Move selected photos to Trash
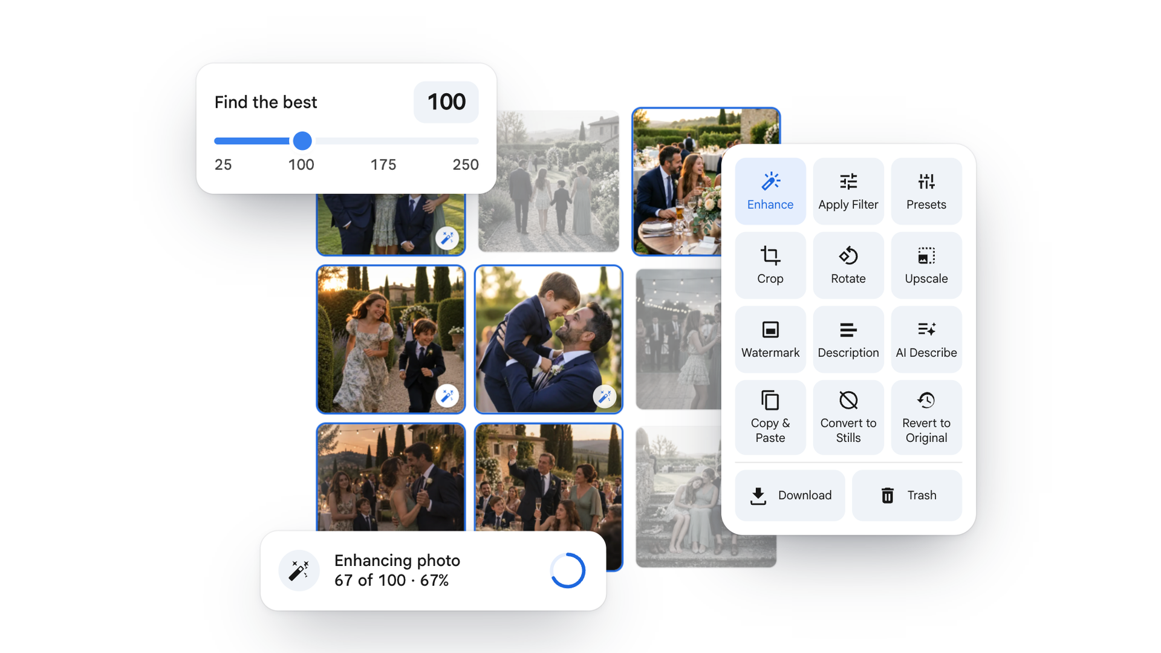The height and width of the screenshot is (653, 1161). 906,495
